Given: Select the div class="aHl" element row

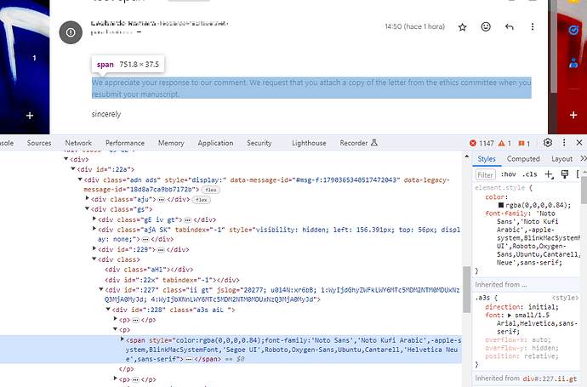Looking at the screenshot, I should [x=150, y=270].
